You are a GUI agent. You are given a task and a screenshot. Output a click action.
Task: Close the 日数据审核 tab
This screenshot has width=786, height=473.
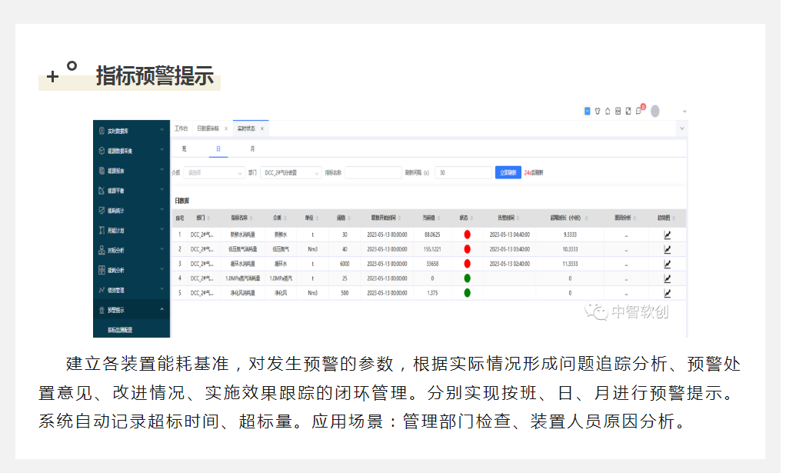click(225, 128)
